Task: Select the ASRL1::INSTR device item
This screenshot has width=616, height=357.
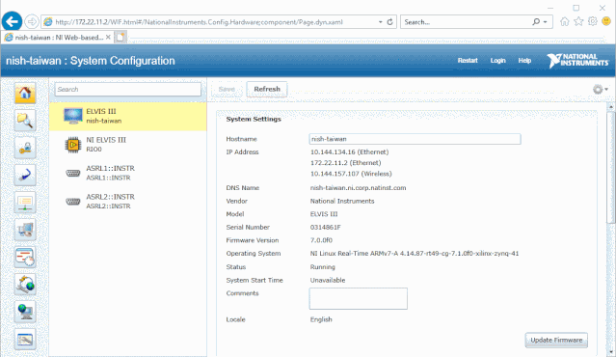Action: pos(128,173)
